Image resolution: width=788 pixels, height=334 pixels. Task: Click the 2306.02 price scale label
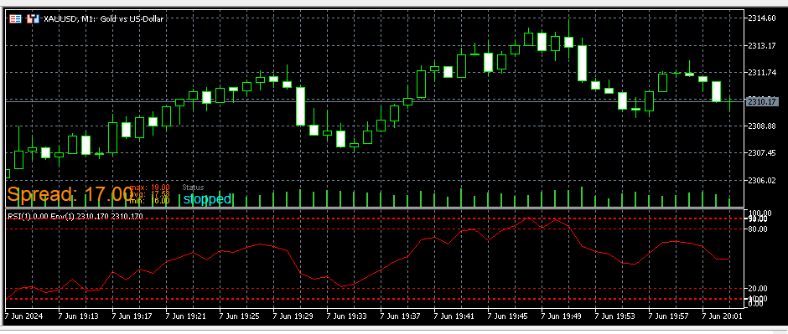[x=762, y=180]
